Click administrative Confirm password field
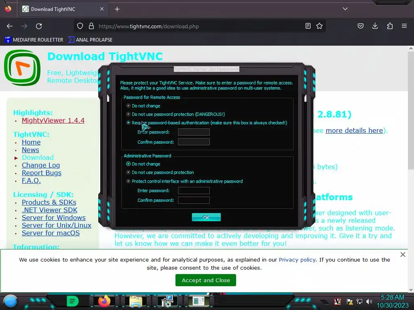 194,200
